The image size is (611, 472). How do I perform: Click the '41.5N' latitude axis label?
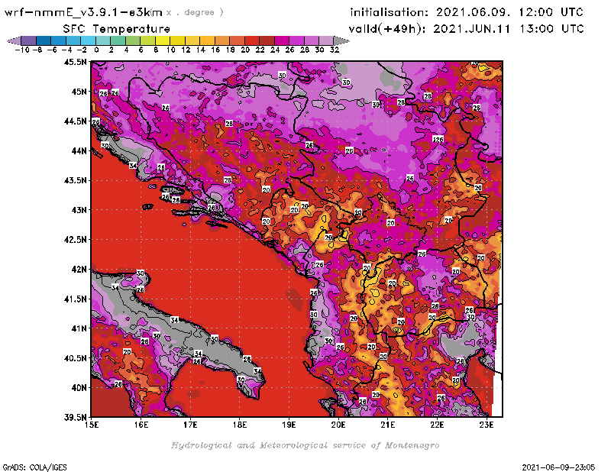(x=75, y=299)
